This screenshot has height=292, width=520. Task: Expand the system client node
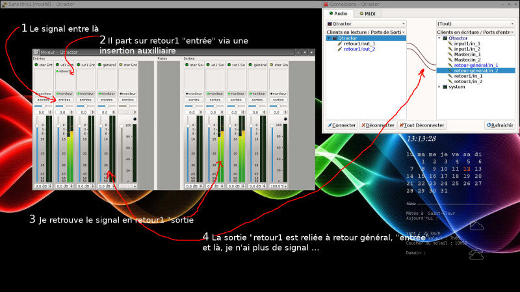coord(439,87)
